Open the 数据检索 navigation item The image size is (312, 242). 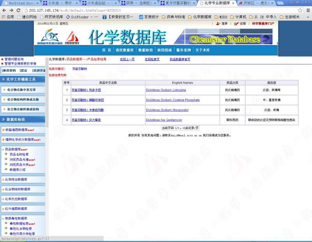(145, 50)
